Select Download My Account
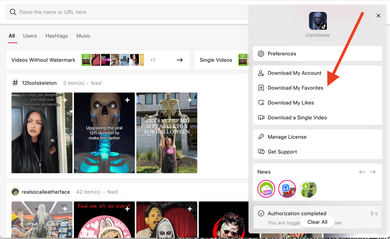The image size is (390, 239). [317, 73]
